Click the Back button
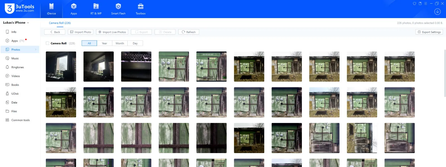 point(55,32)
